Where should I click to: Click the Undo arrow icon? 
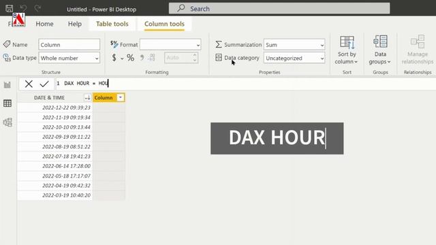tap(23, 8)
